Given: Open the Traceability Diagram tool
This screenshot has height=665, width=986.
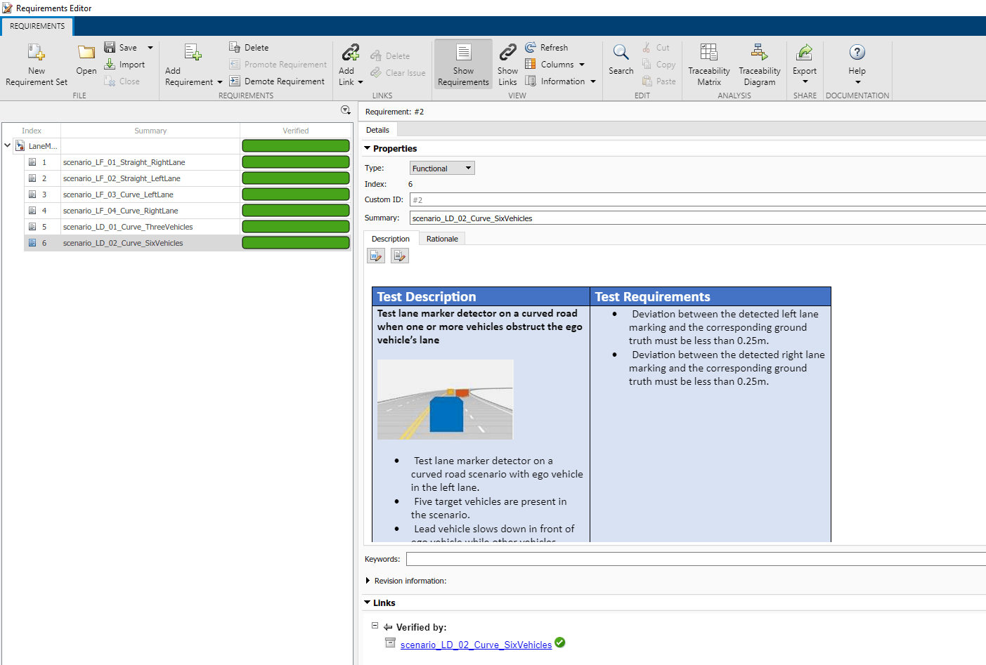Looking at the screenshot, I should (759, 53).
